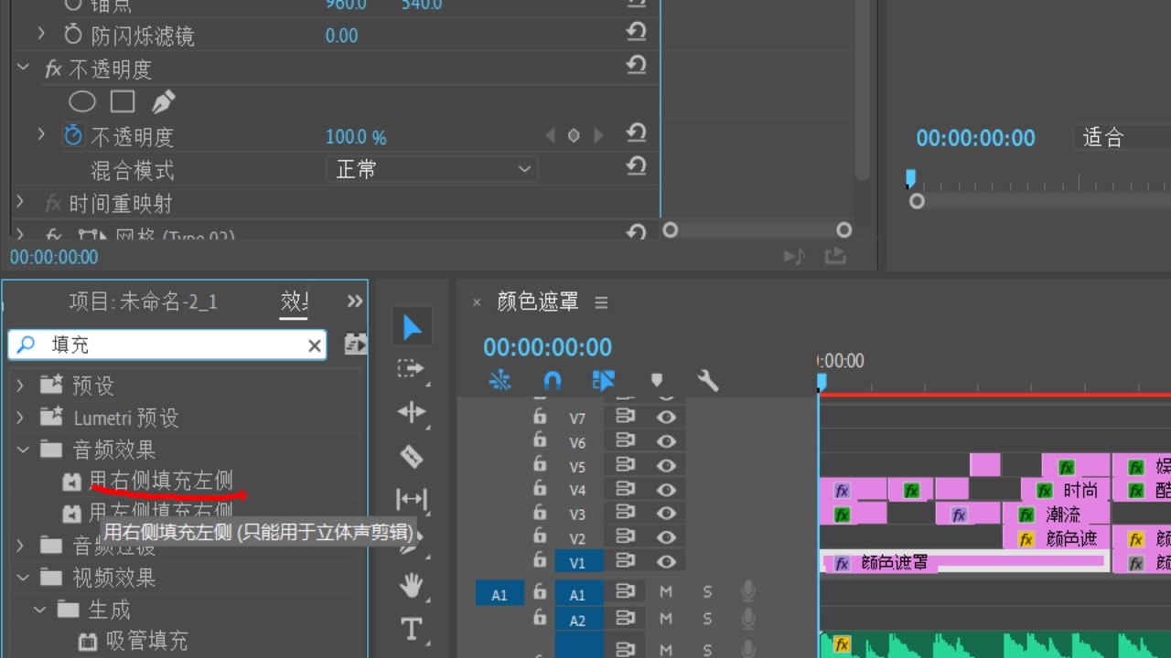The height and width of the screenshot is (658, 1171).
Task: Show hidden panel tabs via >> overflow
Action: point(355,301)
